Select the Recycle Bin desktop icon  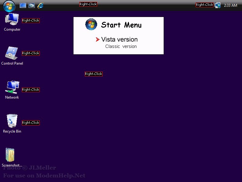click(12, 121)
